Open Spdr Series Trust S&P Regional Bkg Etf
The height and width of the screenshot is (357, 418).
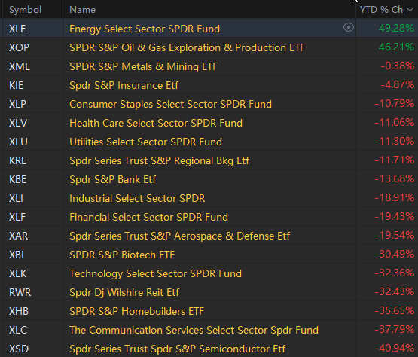[x=159, y=160]
